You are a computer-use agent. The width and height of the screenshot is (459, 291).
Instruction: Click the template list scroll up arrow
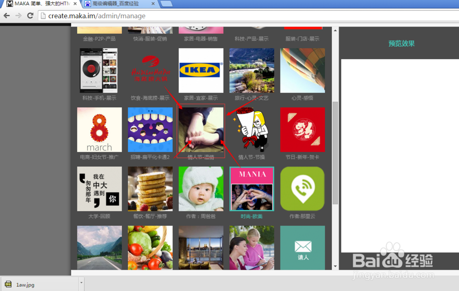point(335,30)
